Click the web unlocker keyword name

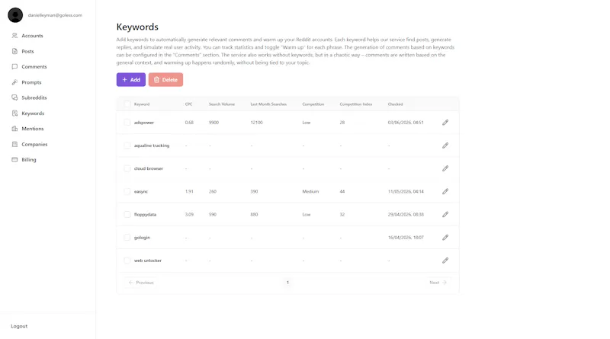pyautogui.click(x=148, y=261)
